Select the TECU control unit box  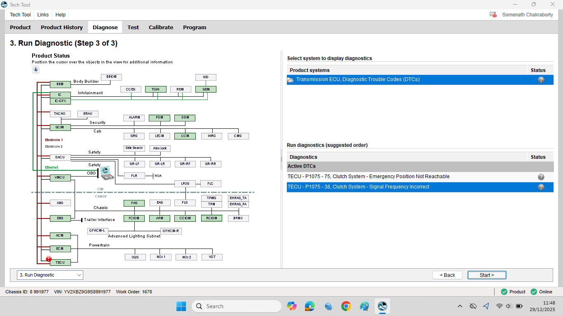tap(60, 263)
